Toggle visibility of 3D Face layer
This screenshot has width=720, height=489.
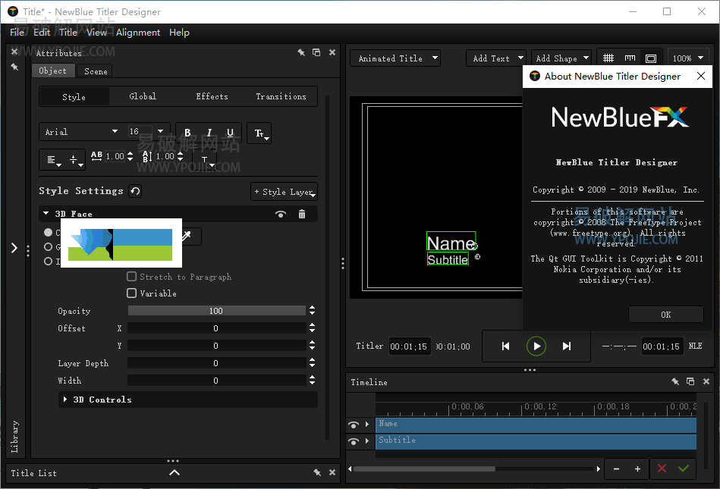pyautogui.click(x=281, y=215)
